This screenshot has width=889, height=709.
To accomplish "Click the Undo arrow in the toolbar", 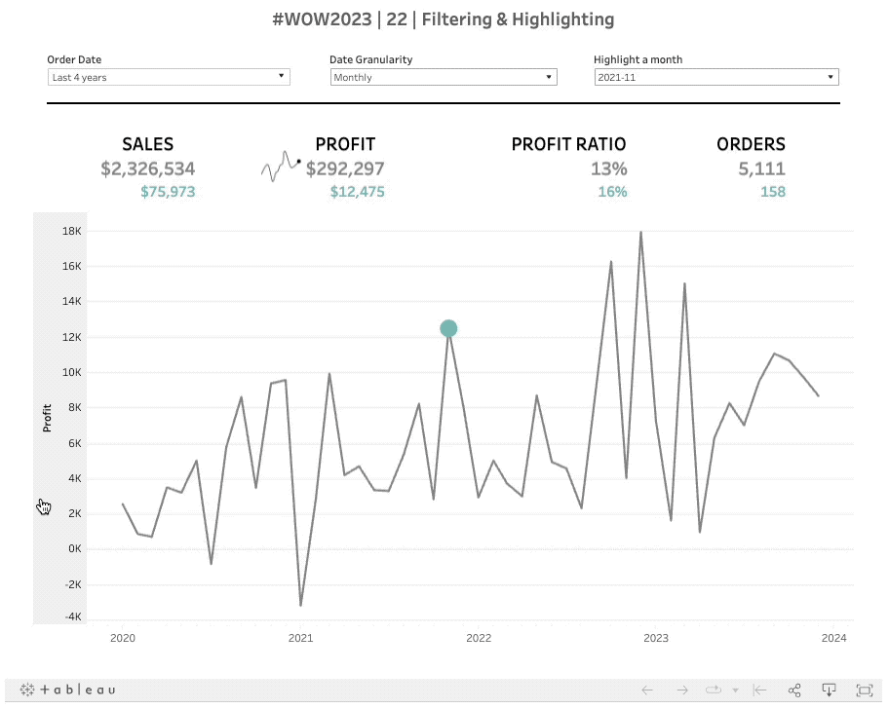I will point(647,690).
